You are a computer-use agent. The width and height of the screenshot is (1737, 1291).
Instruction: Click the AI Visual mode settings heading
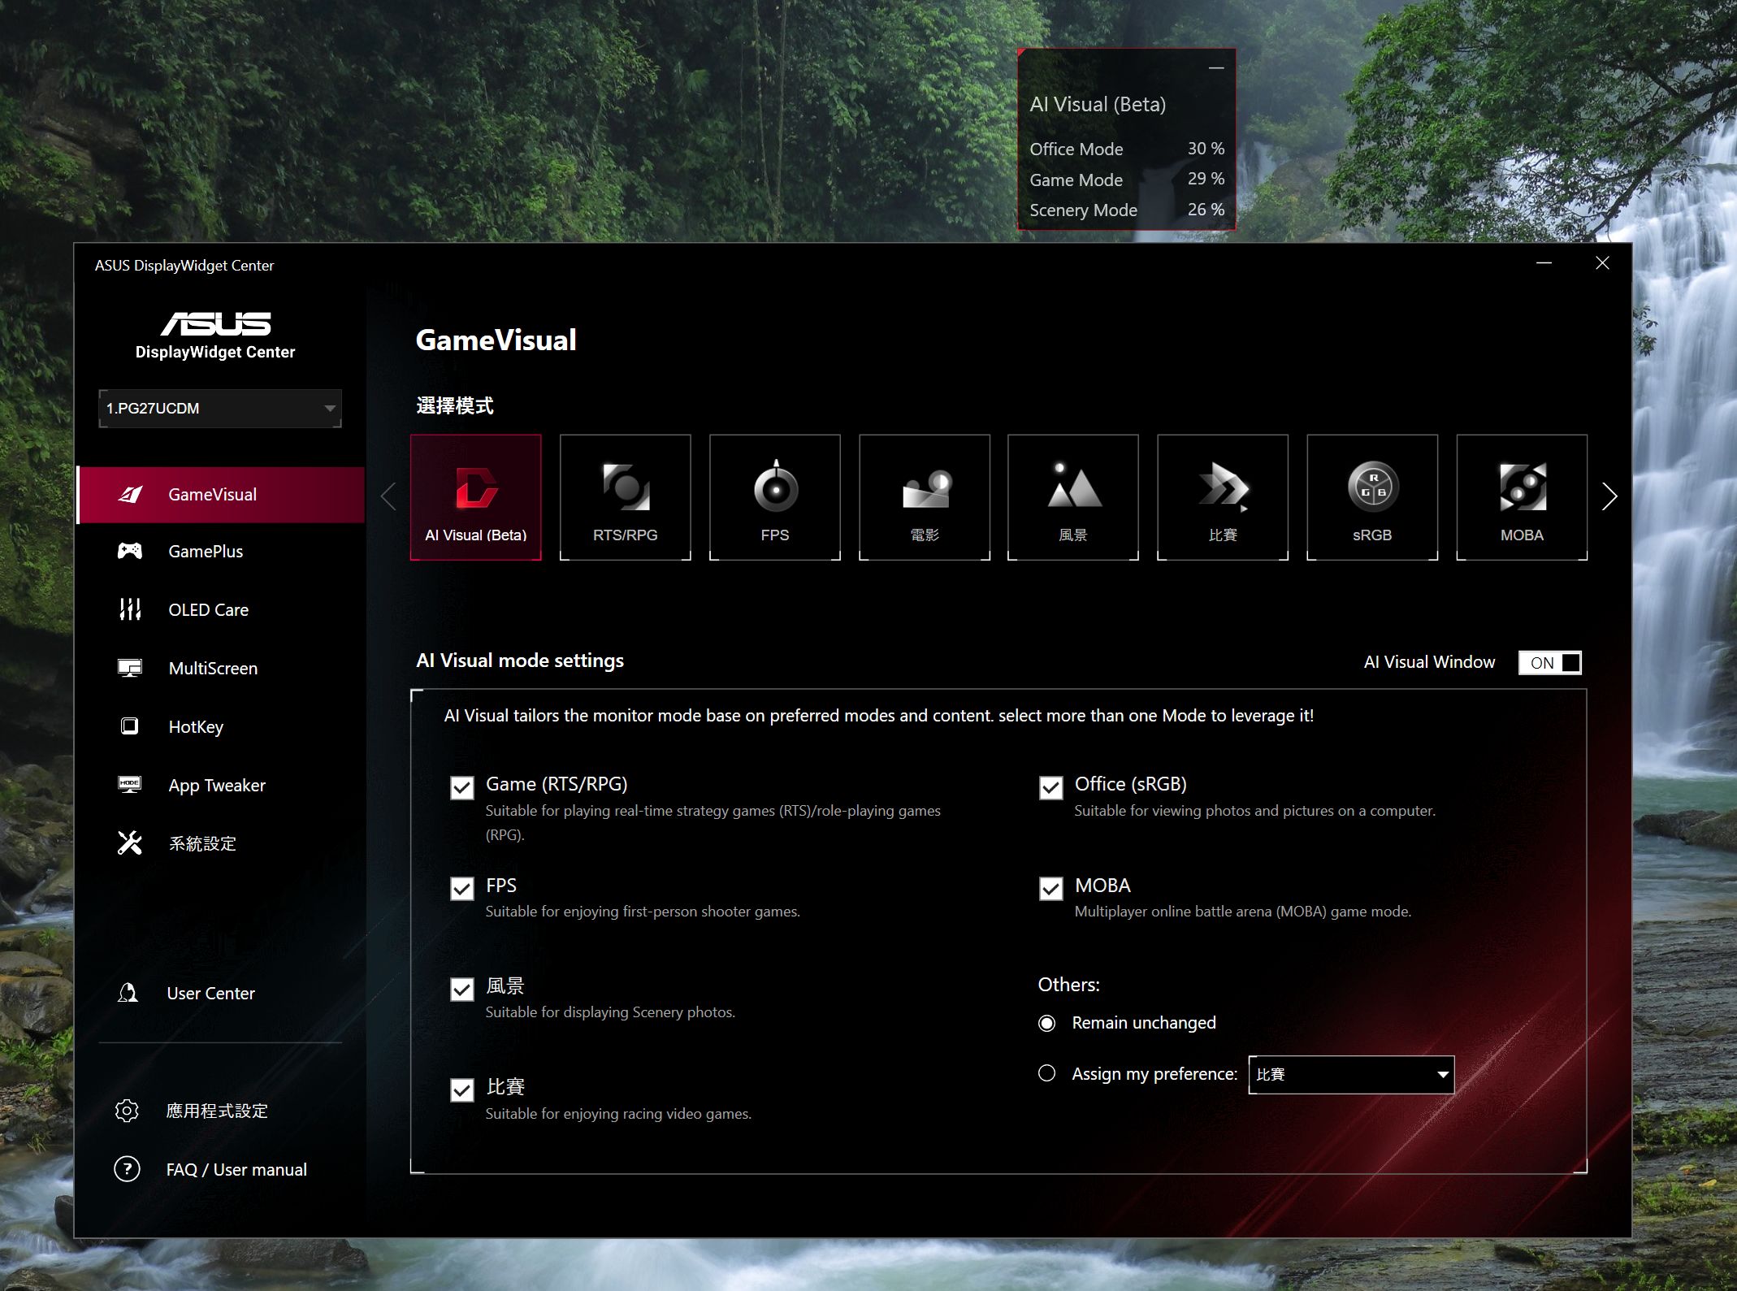point(520,661)
